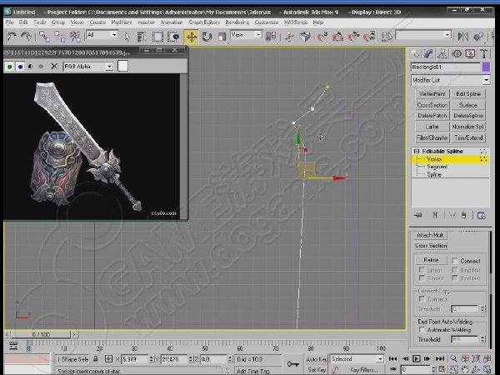Screen dimensions: 500x375
Task: Open the Customize menu
Action: tap(267, 22)
